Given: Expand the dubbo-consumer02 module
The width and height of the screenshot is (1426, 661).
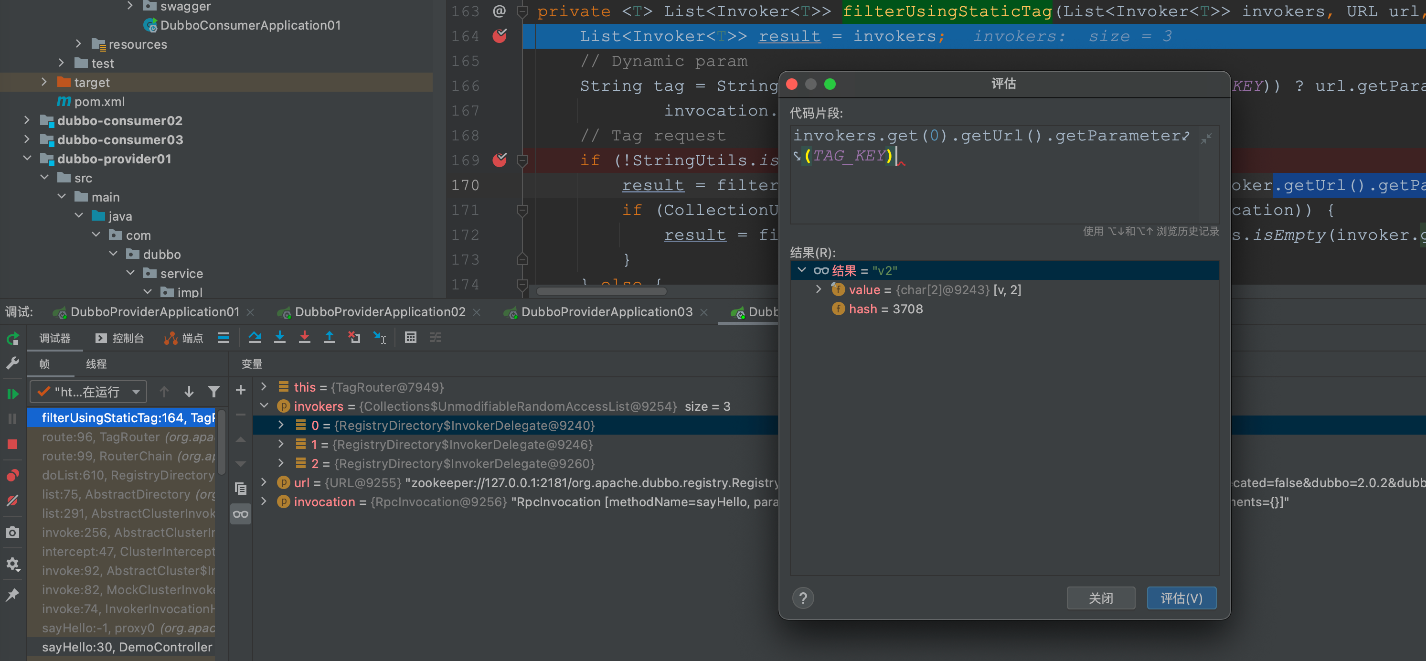Looking at the screenshot, I should [x=27, y=120].
